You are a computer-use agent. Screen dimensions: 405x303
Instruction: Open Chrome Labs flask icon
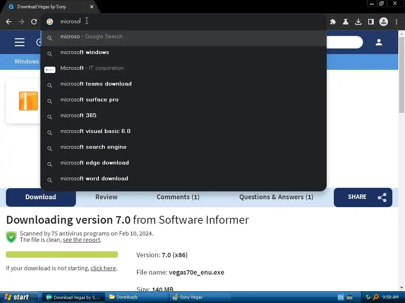(x=346, y=22)
